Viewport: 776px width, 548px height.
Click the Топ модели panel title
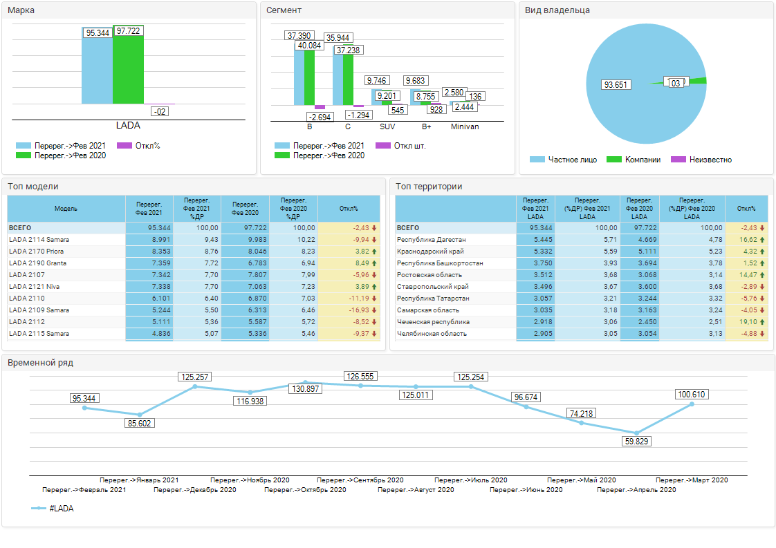point(33,187)
